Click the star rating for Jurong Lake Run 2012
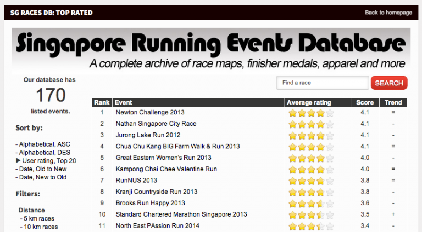The image size is (422, 232). coord(311,135)
